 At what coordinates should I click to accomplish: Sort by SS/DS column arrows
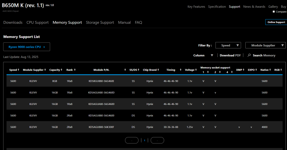tap(139, 70)
